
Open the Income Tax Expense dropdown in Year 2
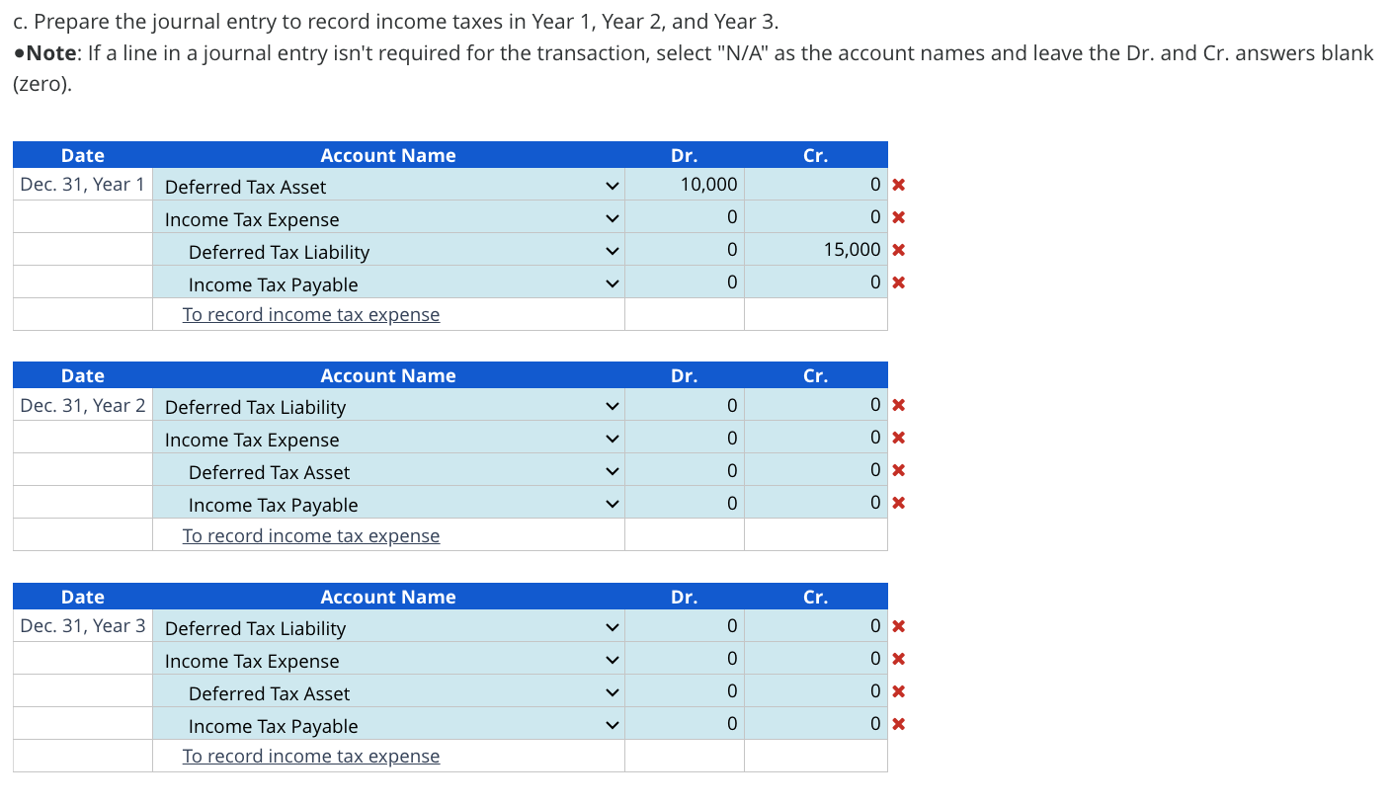tap(612, 437)
